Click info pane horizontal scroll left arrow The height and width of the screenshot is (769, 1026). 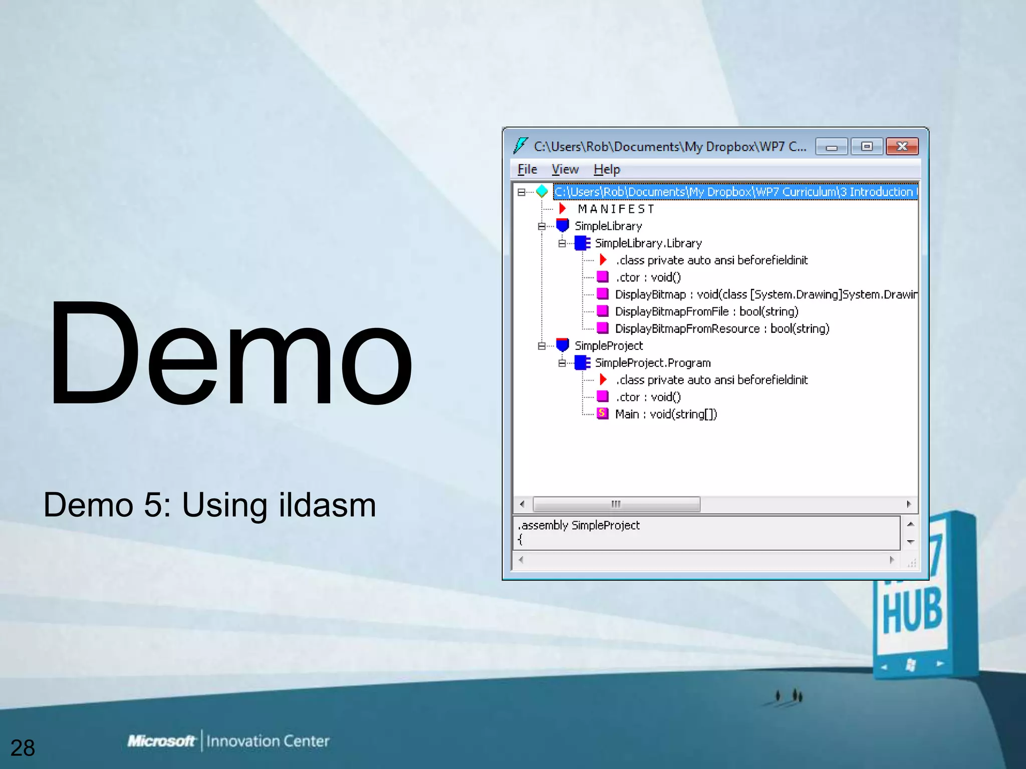(x=521, y=560)
